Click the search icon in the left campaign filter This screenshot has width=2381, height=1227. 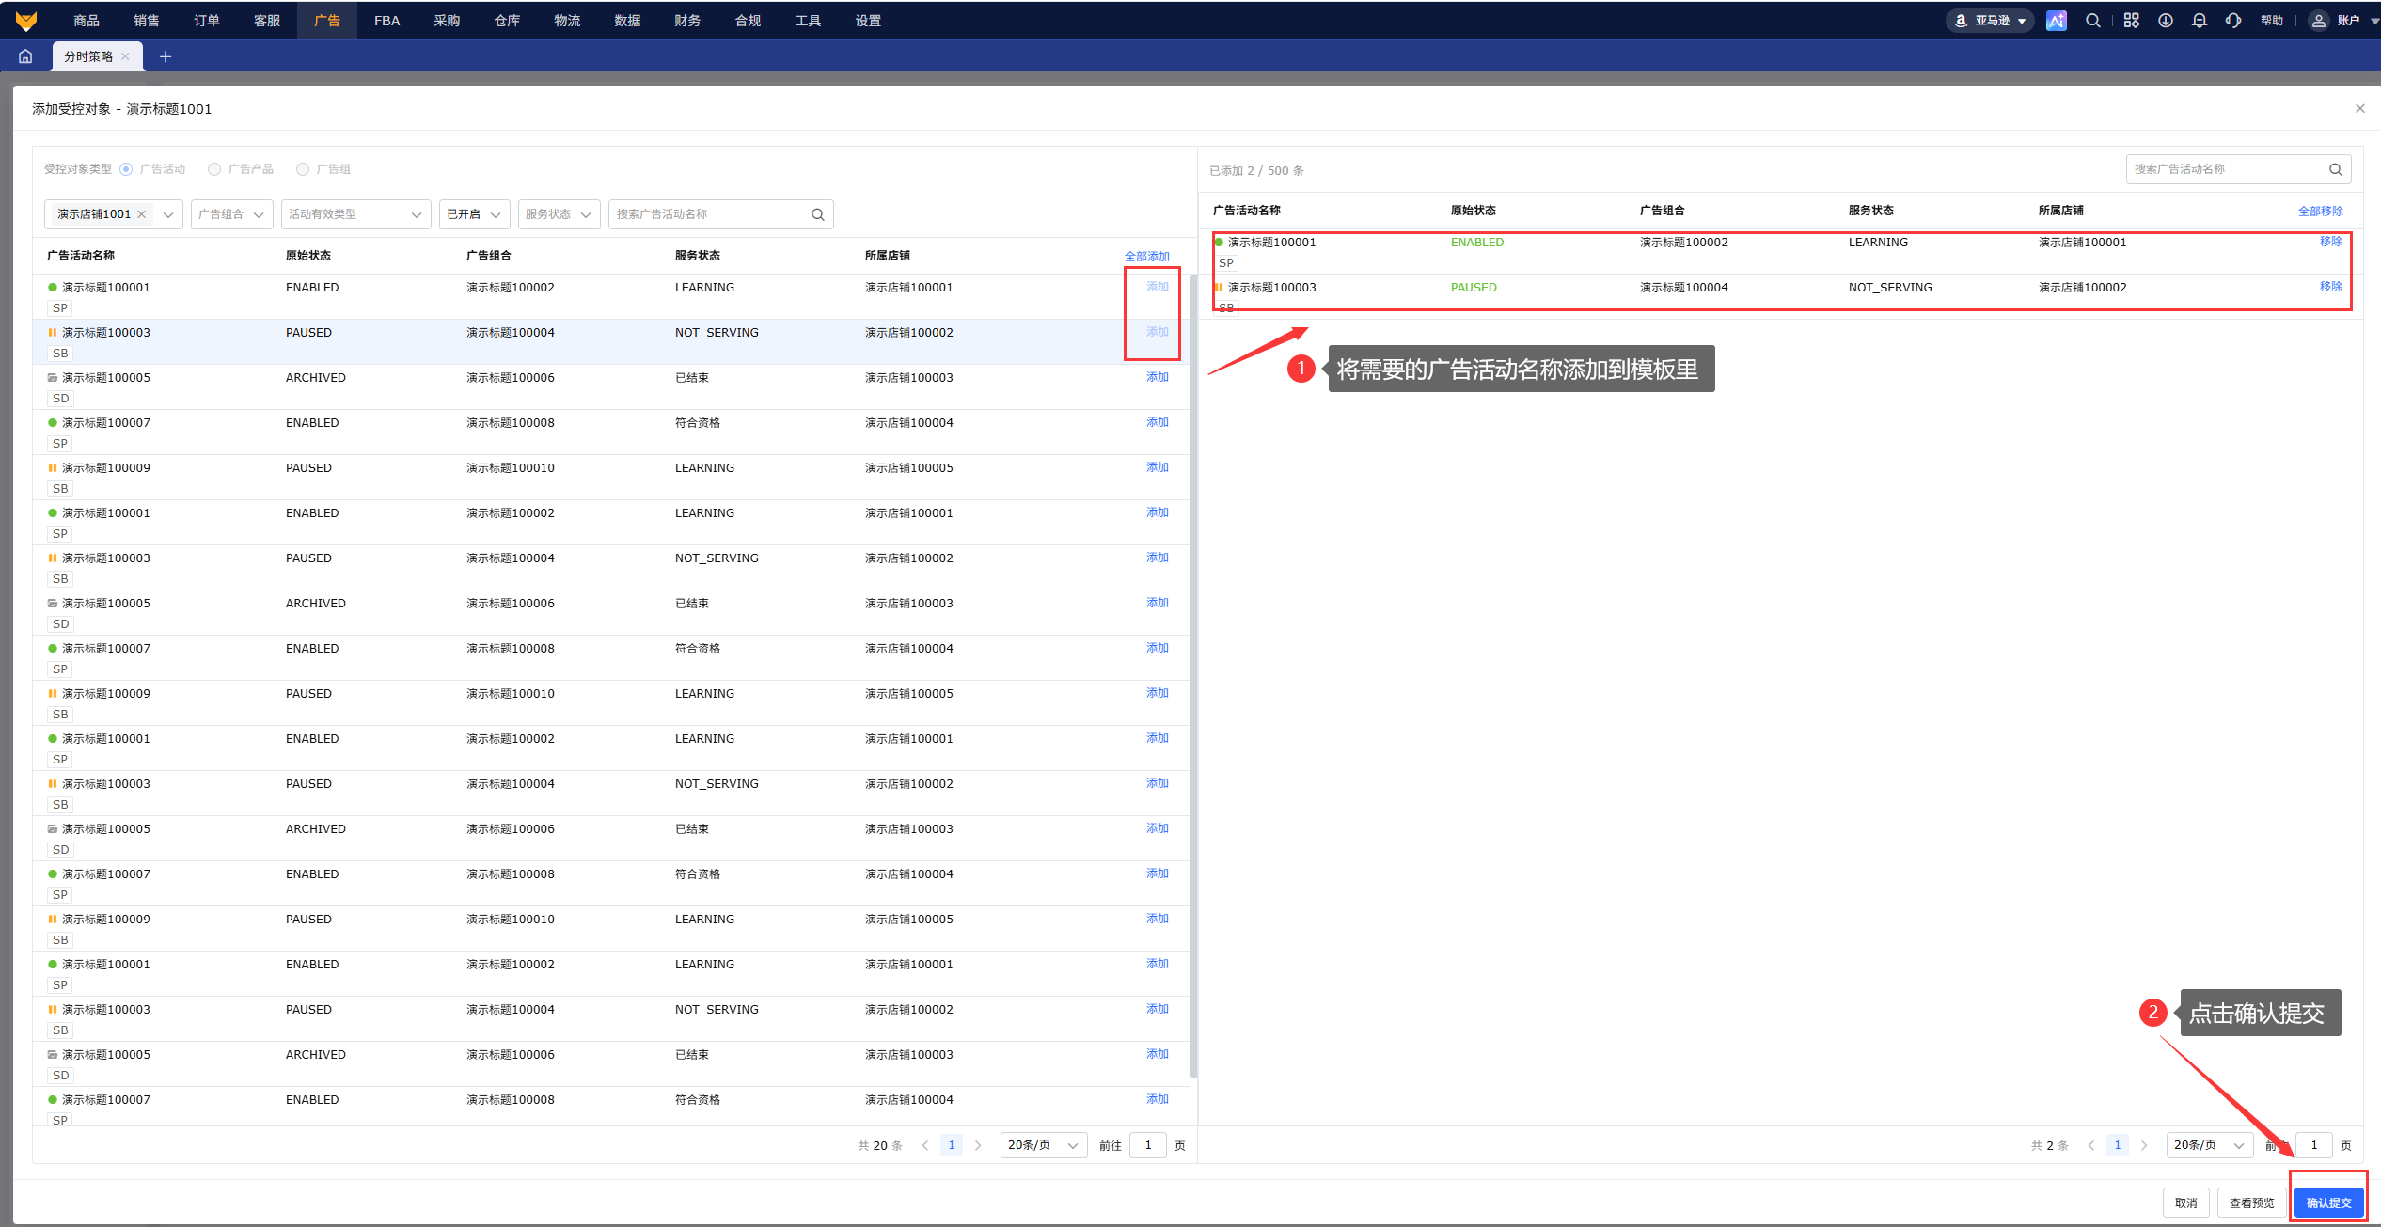pyautogui.click(x=818, y=214)
